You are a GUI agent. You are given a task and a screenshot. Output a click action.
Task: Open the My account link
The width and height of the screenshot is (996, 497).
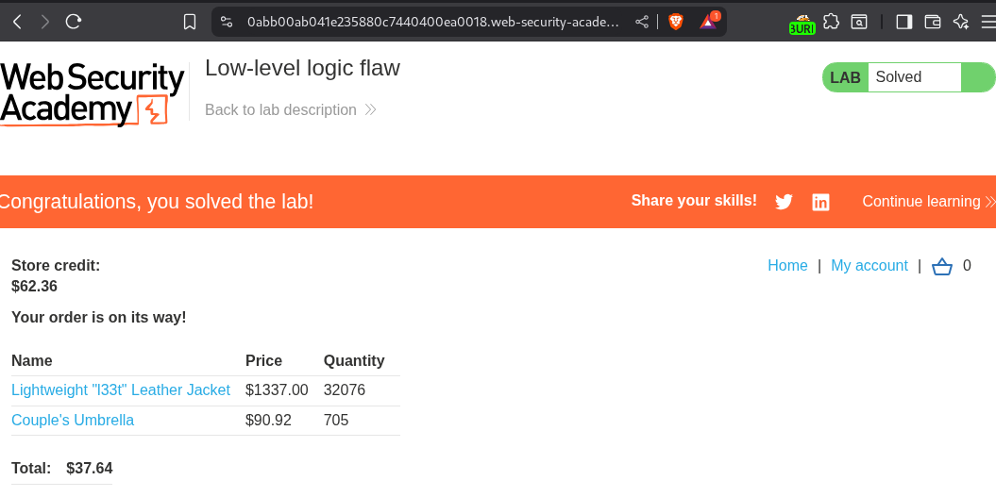869,266
